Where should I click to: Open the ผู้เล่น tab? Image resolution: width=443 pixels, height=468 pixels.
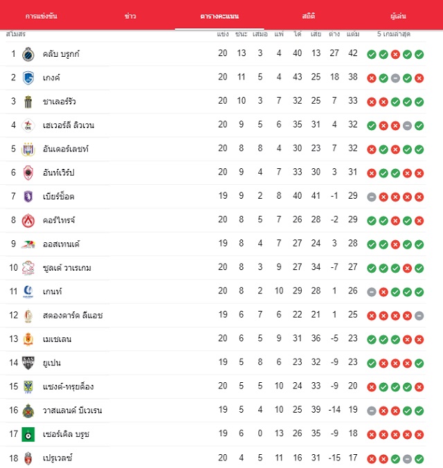(398, 16)
